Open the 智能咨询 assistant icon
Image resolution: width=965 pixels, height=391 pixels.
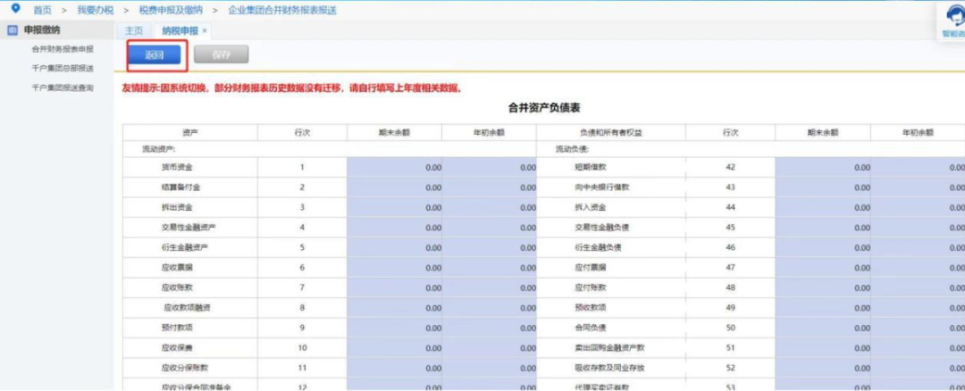954,16
